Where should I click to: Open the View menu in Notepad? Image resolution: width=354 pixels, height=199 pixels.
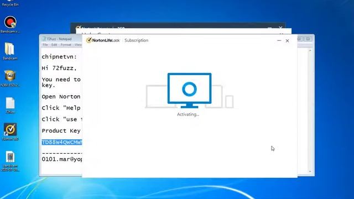coord(78,45)
